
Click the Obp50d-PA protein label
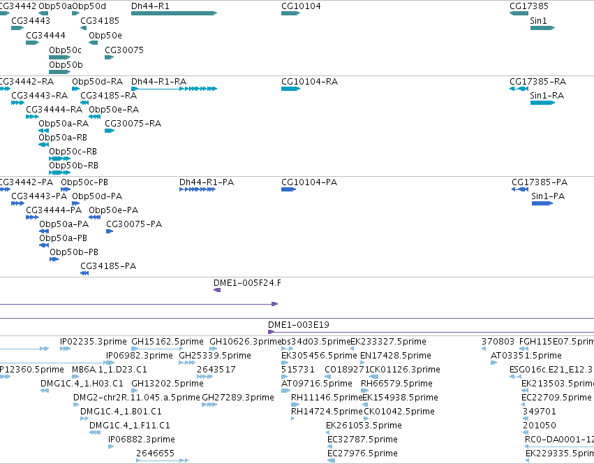97,196
